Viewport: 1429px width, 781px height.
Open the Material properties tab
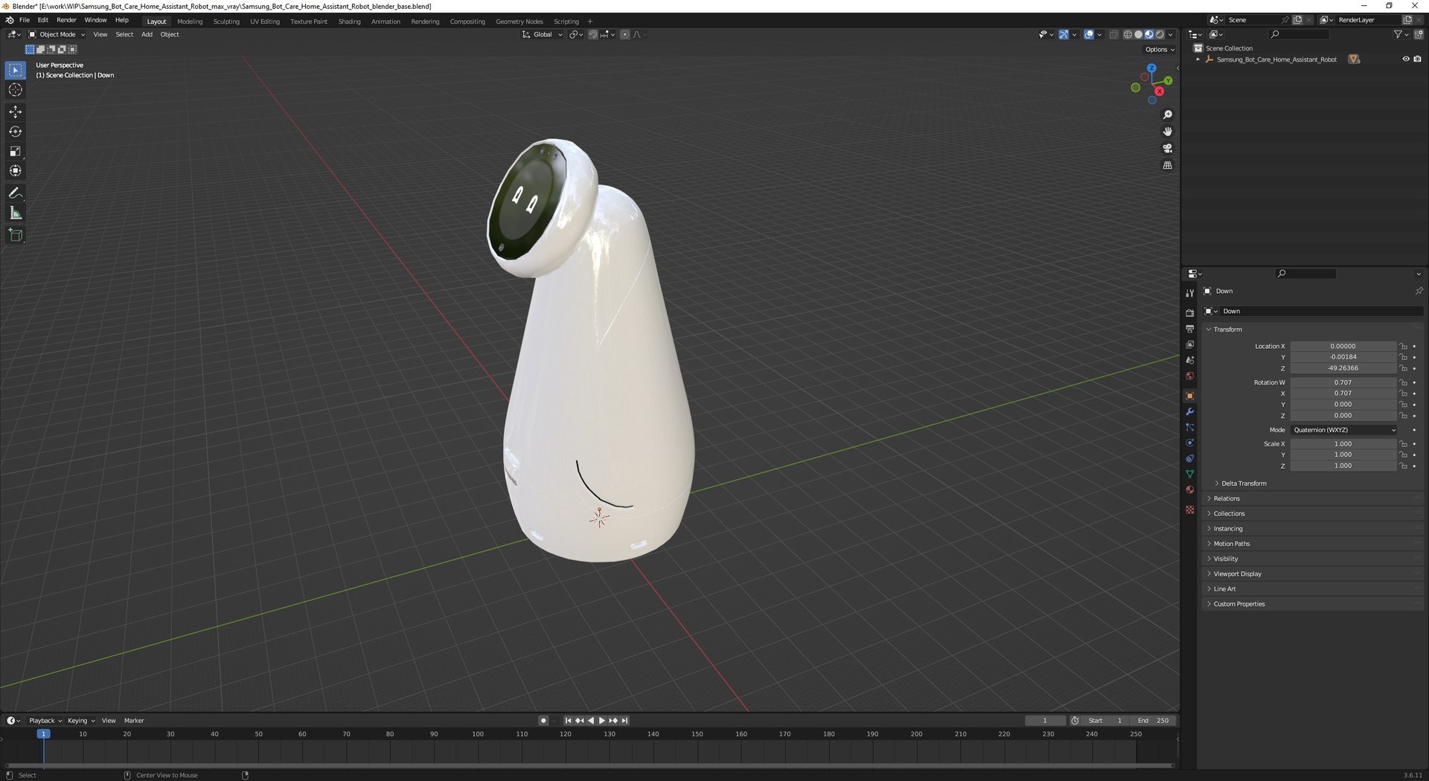pyautogui.click(x=1189, y=490)
